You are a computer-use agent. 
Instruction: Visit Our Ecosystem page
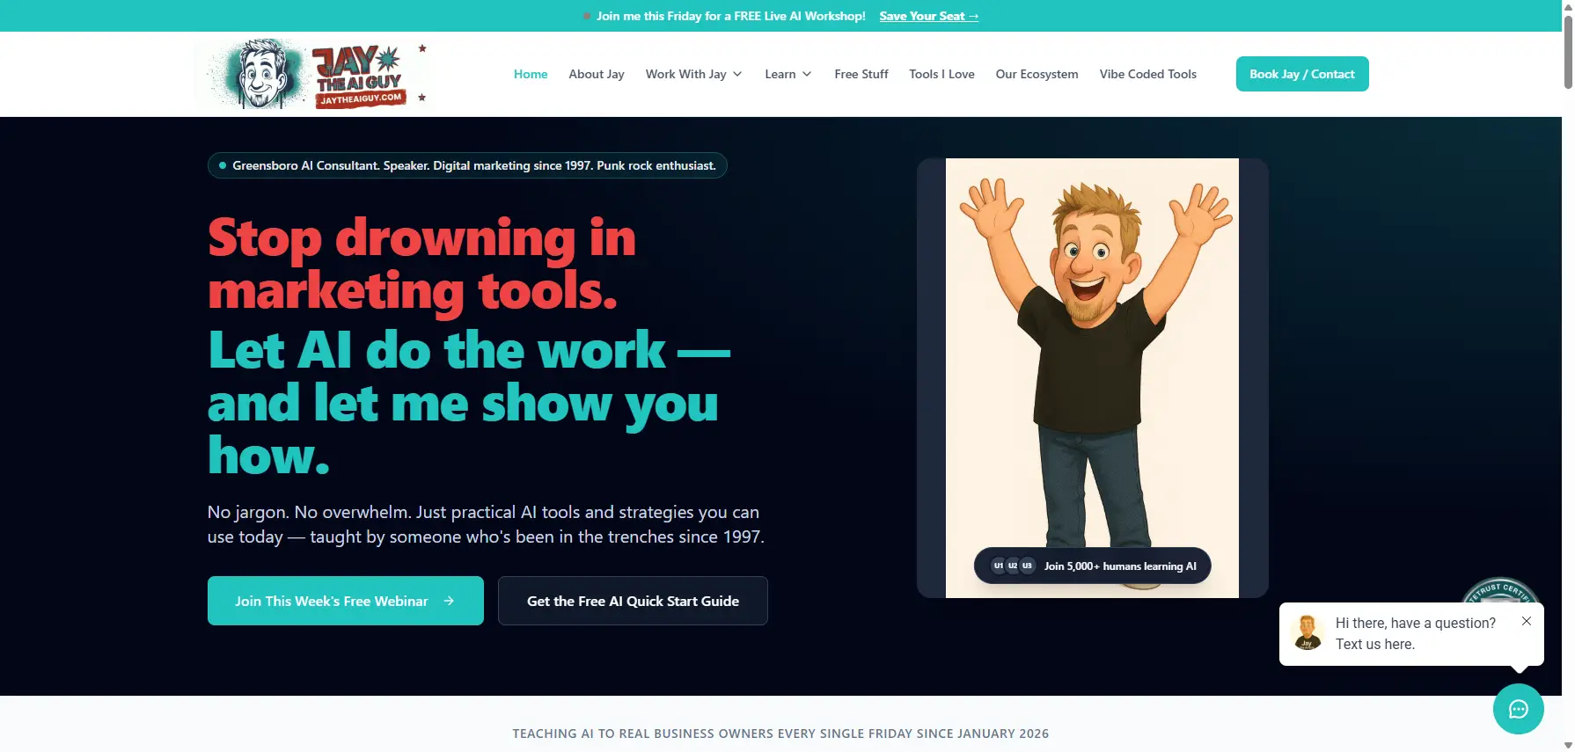(x=1037, y=74)
